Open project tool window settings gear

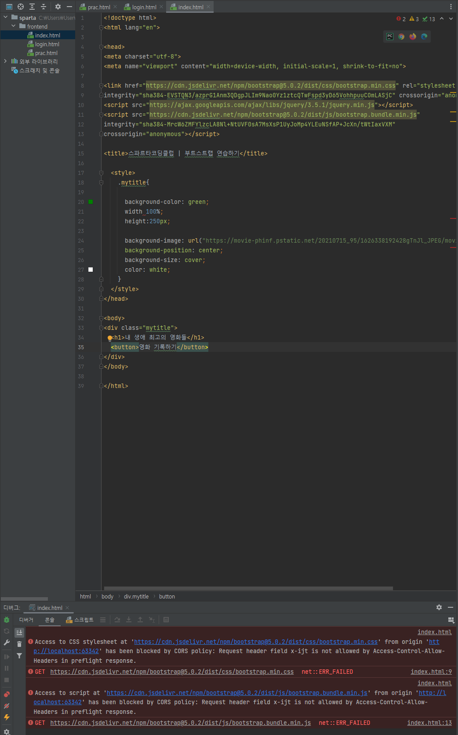58,7
